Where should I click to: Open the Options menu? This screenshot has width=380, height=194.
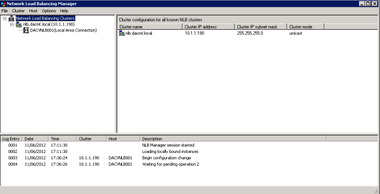pyautogui.click(x=48, y=11)
